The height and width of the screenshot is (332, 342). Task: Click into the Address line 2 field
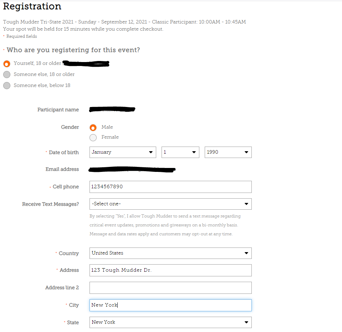170,288
